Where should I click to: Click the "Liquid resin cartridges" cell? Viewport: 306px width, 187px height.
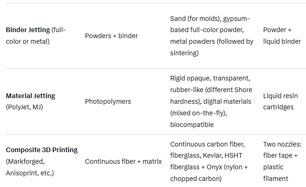point(280,101)
